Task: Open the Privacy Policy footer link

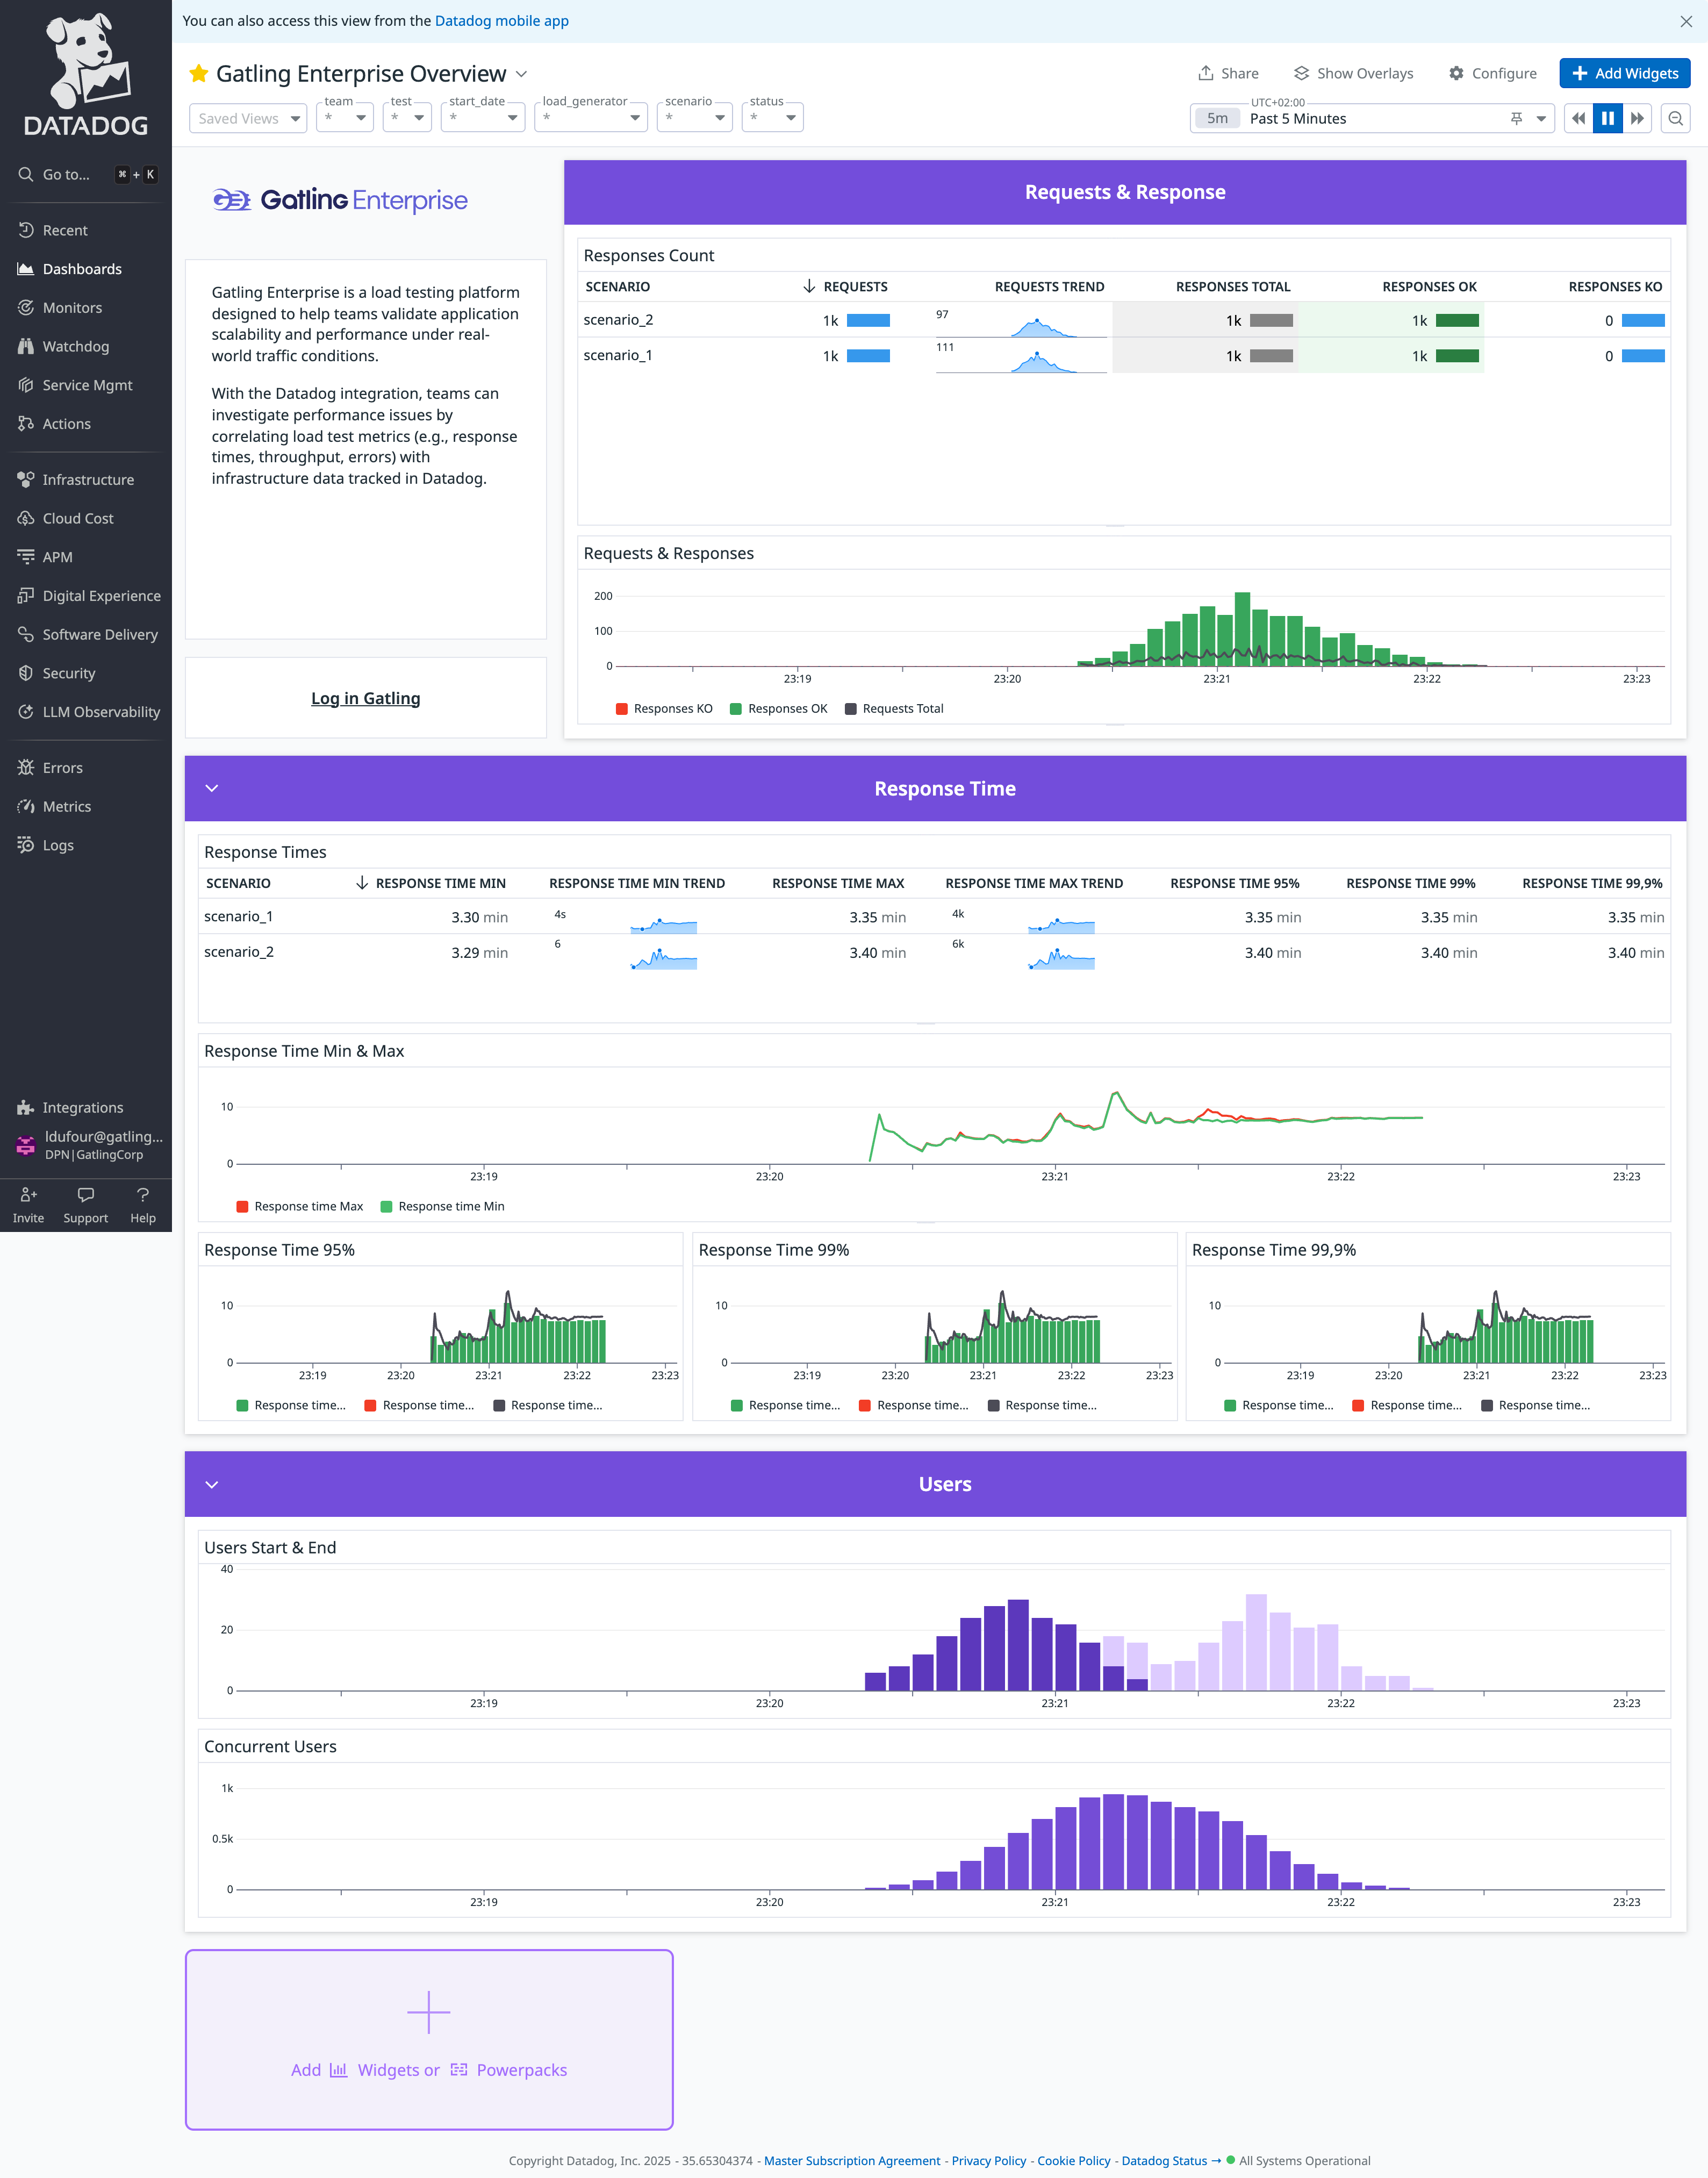Action: (988, 2160)
